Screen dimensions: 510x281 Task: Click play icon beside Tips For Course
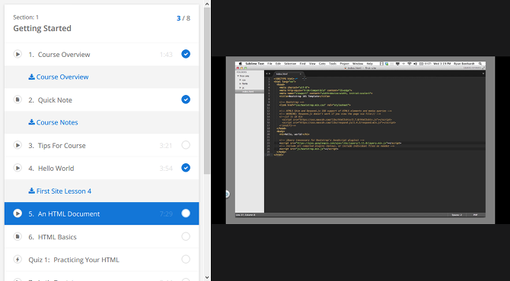(18, 145)
